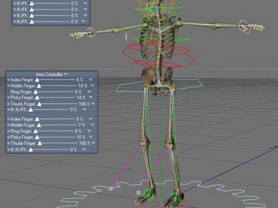This screenshot has height=208, width=278.
Task: Open dropdown arrow for Pinky Finger 14%
Action: pos(91,98)
